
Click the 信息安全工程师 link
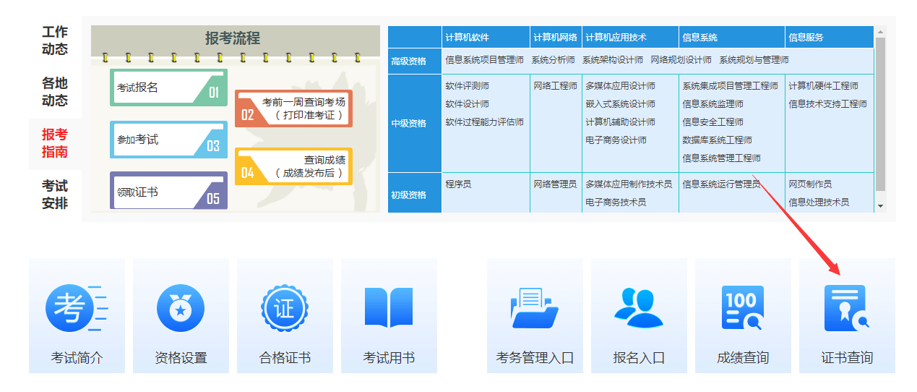coord(712,122)
